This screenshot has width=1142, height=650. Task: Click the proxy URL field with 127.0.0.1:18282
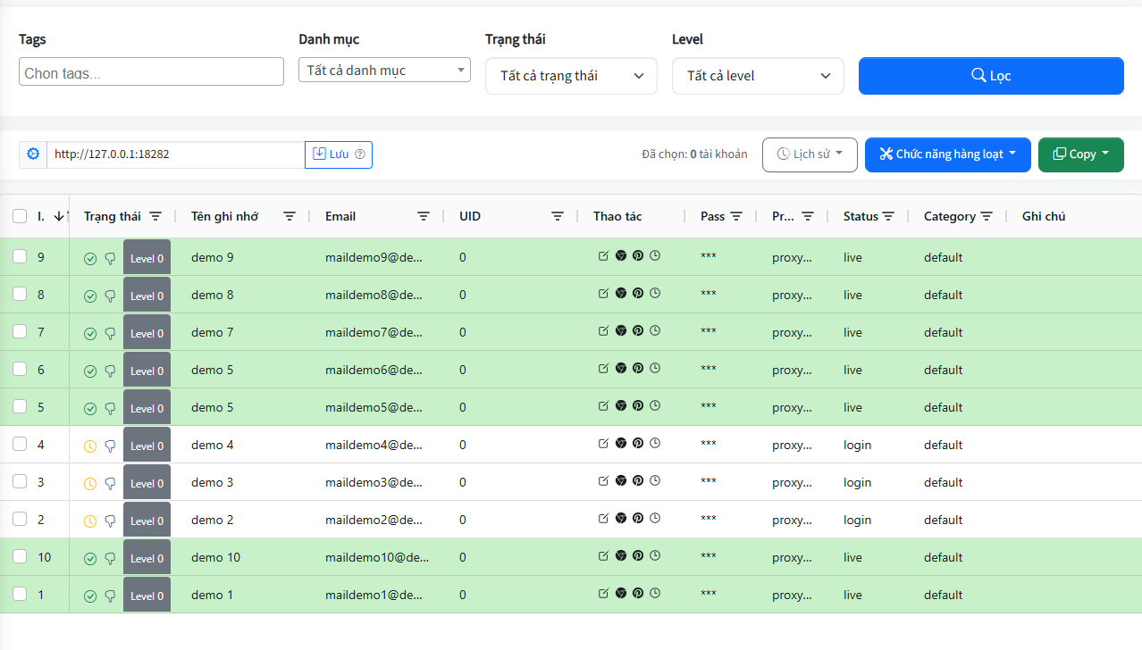[176, 154]
